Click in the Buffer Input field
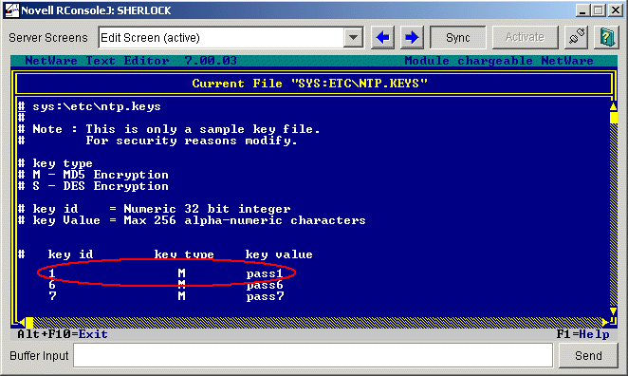 point(313,355)
